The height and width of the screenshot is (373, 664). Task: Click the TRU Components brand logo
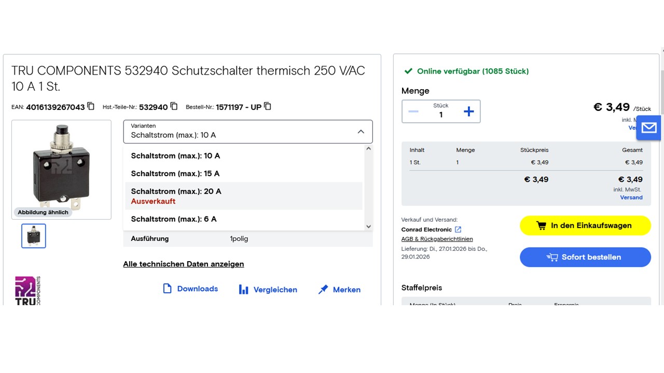27,291
